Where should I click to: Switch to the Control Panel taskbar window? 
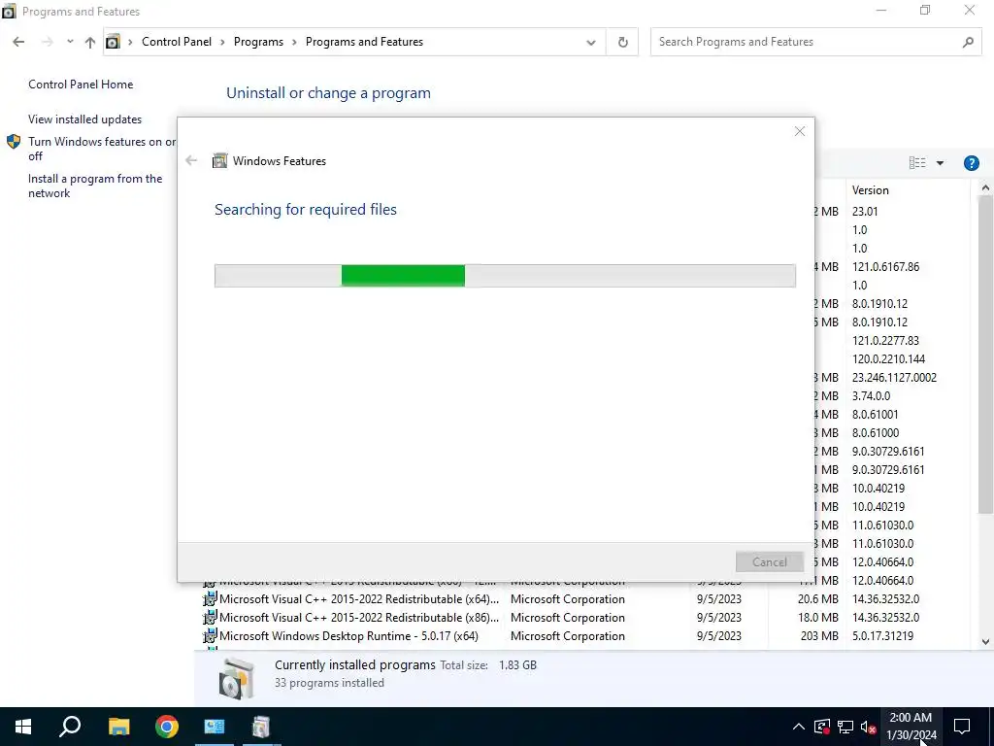pos(215,727)
